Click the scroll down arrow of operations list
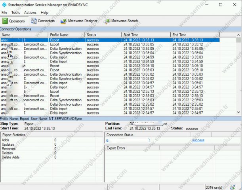Image resolution: width=242 pixels, height=190 pixels. [238, 112]
